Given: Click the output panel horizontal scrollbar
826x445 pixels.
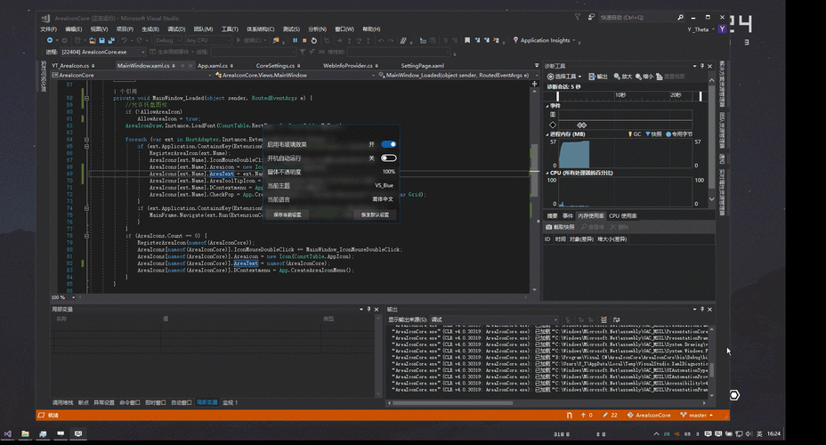Looking at the screenshot, I should 452,403.
